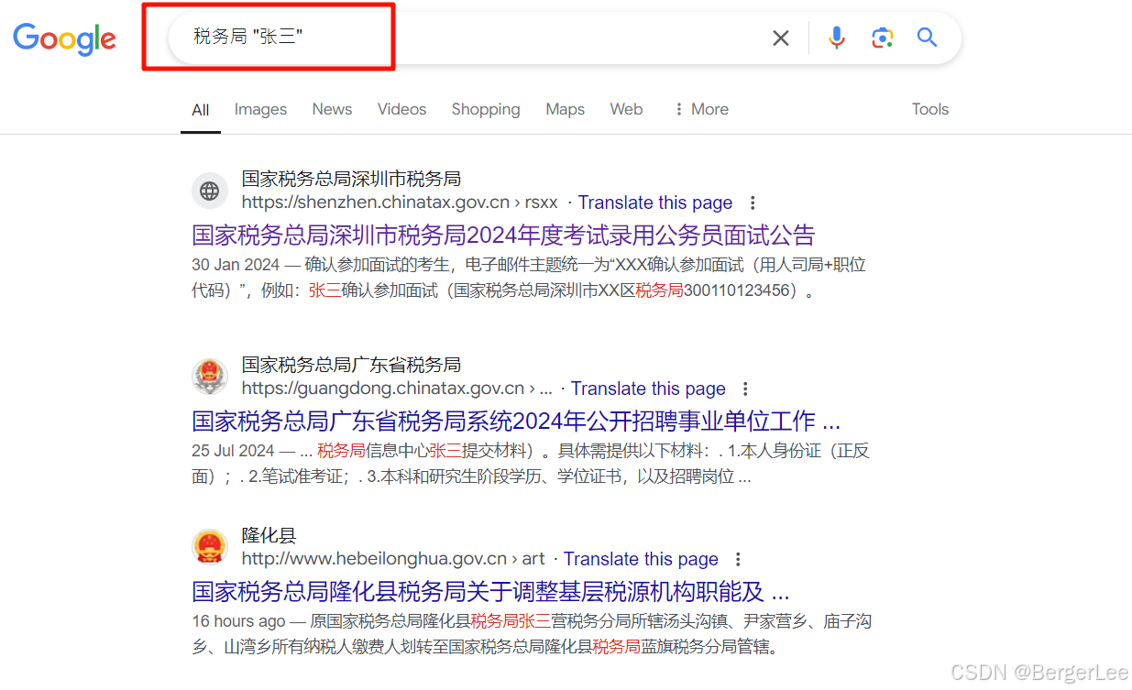Open Google Lens image search
The width and height of the screenshot is (1132, 690).
882,38
